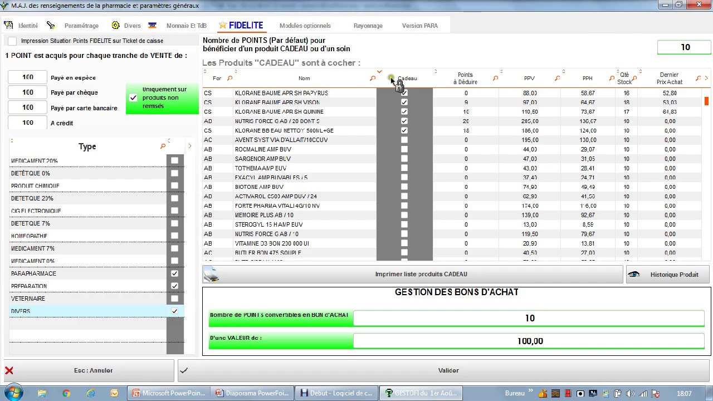The image size is (713, 401).
Task: Click the Valider button
Action: [x=443, y=370]
